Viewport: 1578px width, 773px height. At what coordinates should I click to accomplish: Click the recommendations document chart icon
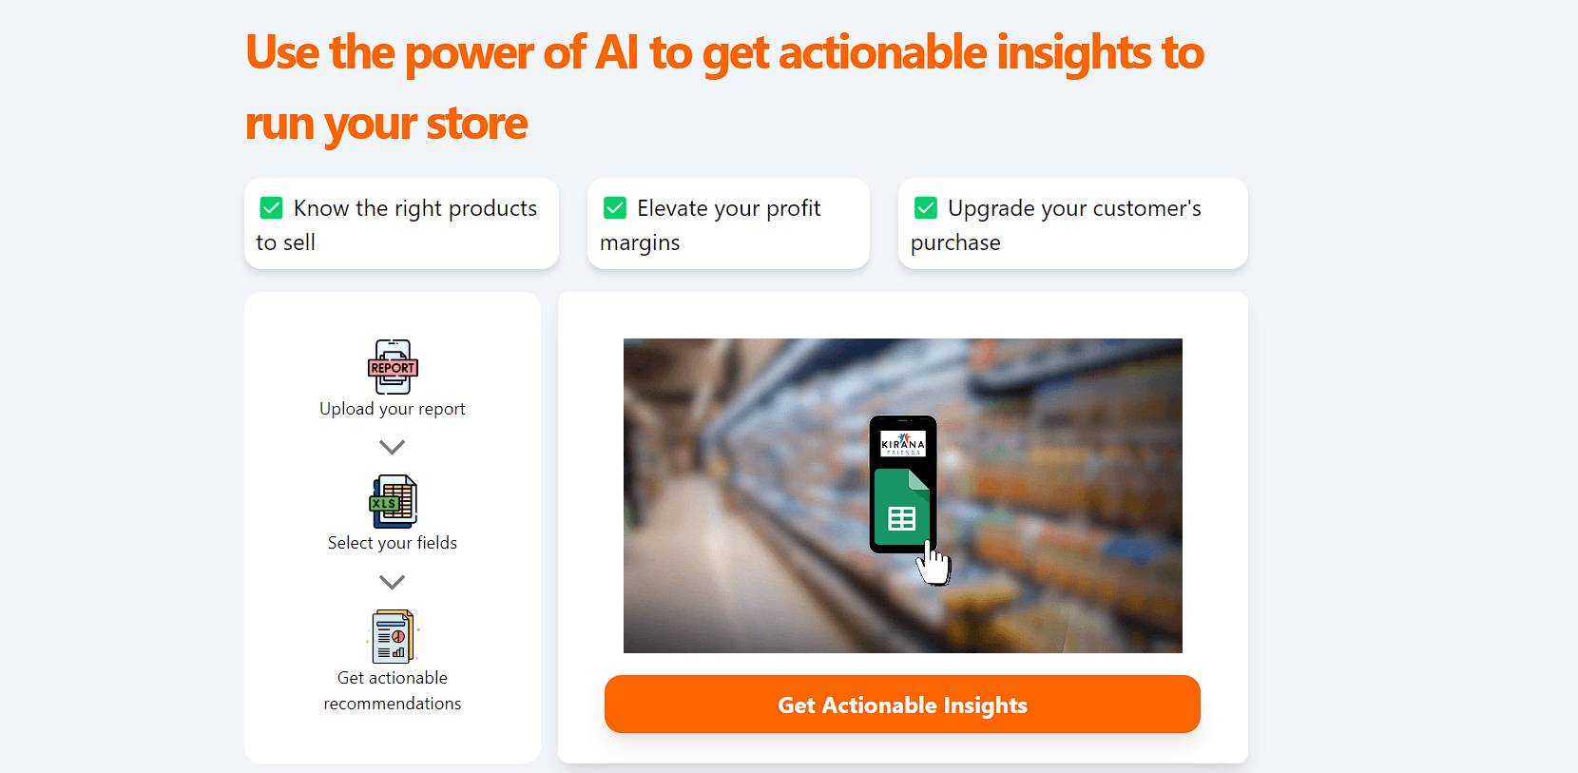[393, 636]
